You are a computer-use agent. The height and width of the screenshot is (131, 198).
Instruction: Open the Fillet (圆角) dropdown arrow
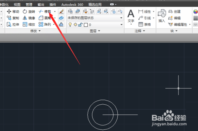click(x=55, y=18)
